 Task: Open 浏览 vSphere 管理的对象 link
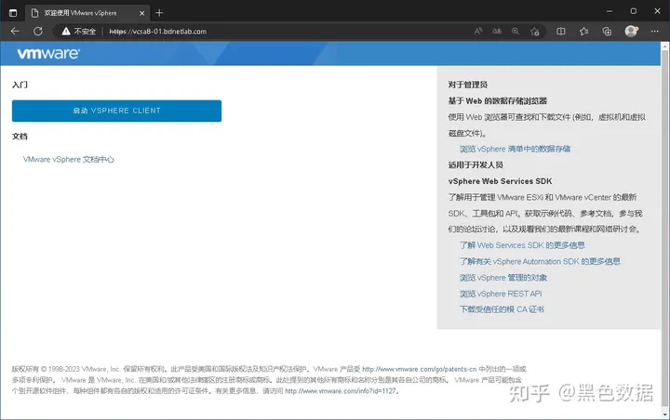click(502, 278)
